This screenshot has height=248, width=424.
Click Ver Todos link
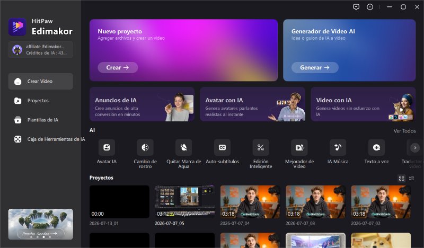404,131
